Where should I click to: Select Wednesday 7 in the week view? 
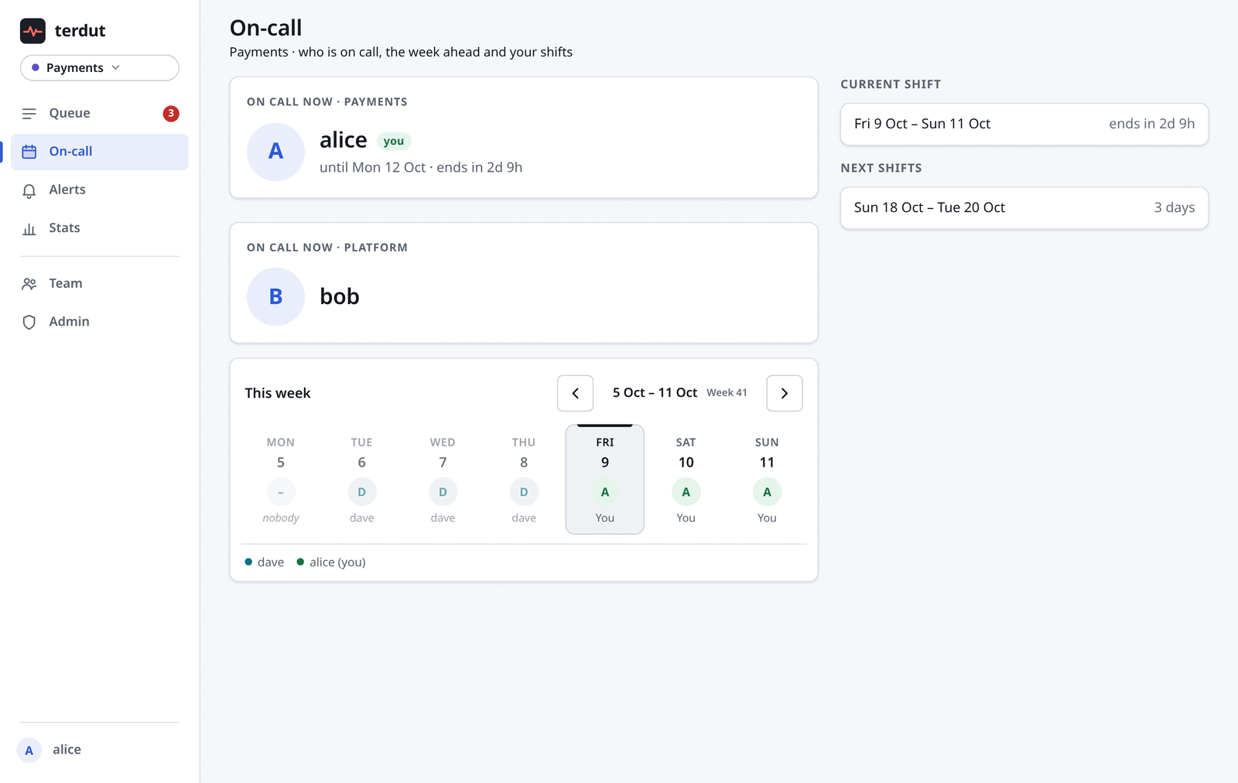point(443,480)
